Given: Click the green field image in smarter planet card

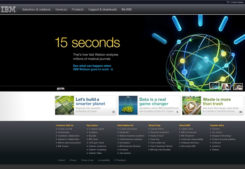Looking at the screenshot, I should pyautogui.click(x=65, y=105).
